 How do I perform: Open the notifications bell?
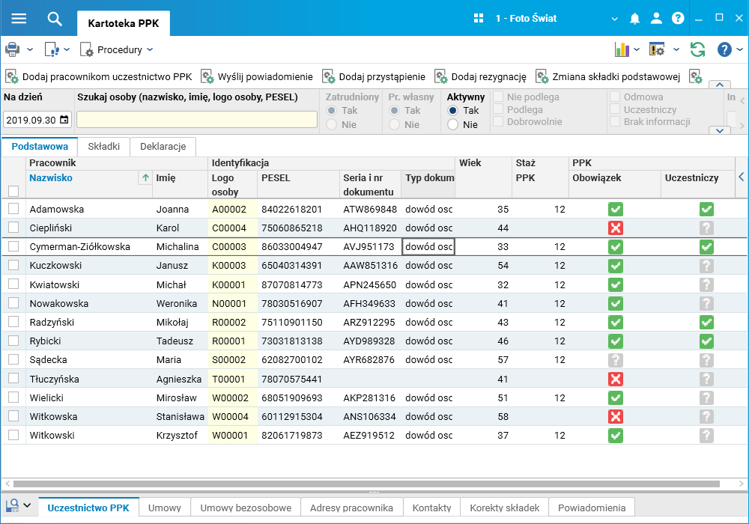coord(634,19)
